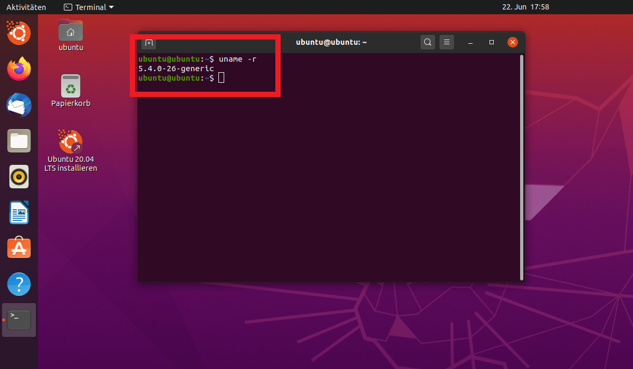Screen dimensions: 633x369
Task: Search in the terminal window
Action: click(x=428, y=42)
